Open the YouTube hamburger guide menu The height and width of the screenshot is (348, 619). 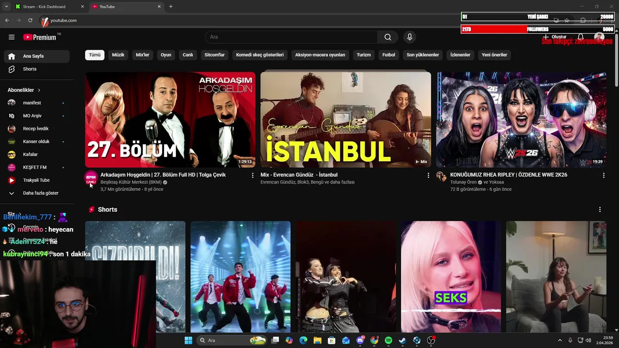coord(12,37)
